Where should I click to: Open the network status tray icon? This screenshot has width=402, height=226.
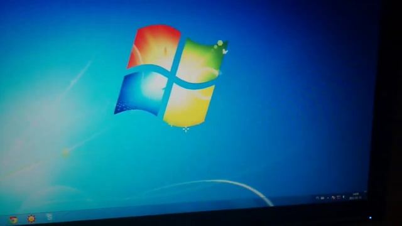click(339, 197)
